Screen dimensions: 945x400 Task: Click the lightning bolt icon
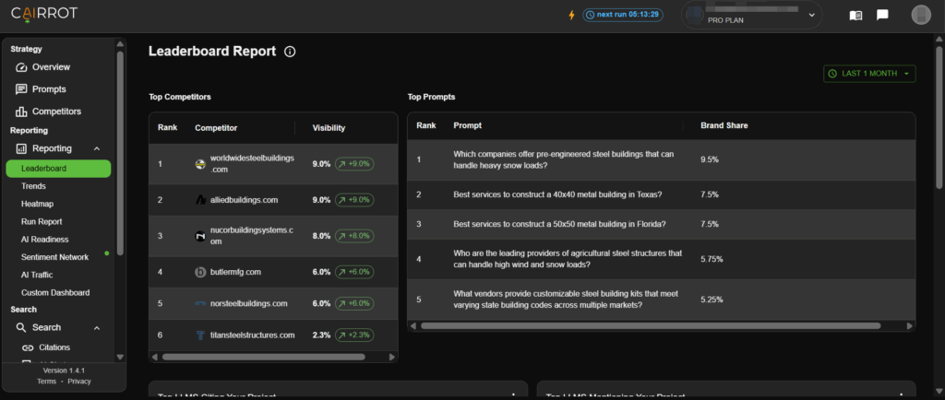tap(572, 15)
